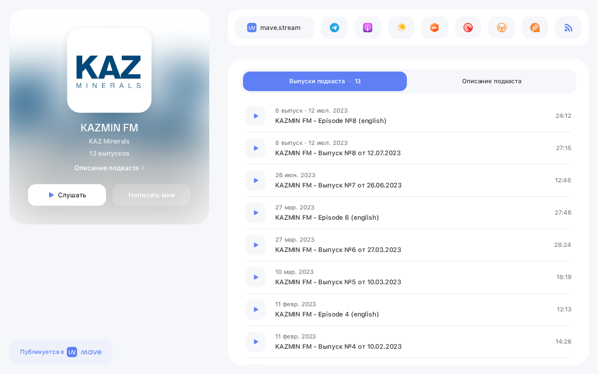This screenshot has width=598, height=374.
Task: Click the 24:12 episode duration
Action: (563, 116)
